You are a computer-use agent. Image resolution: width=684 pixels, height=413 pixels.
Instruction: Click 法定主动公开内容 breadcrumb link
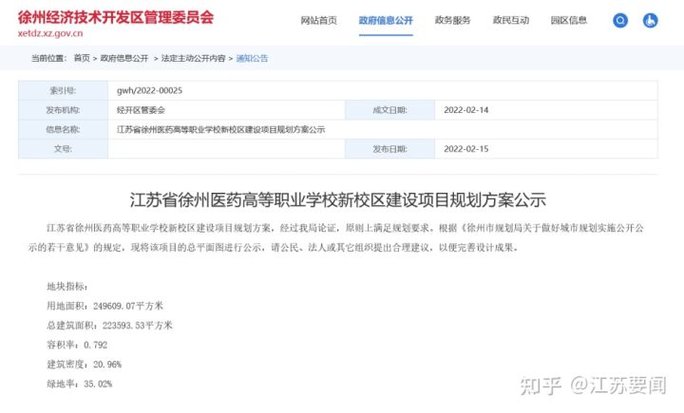193,58
